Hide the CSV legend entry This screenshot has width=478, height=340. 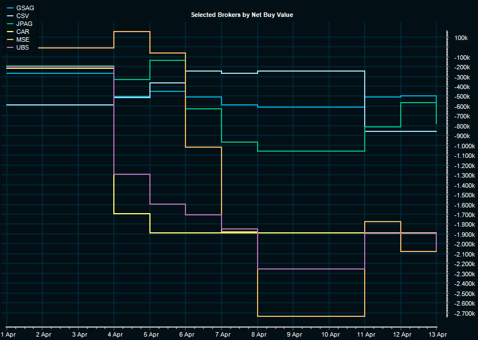pos(24,16)
